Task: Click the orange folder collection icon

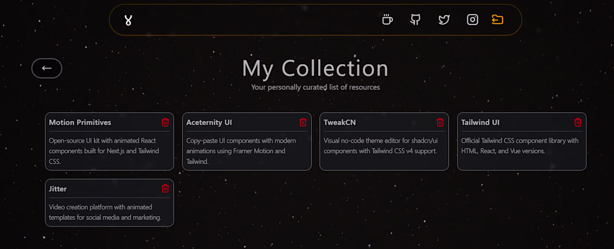Action: 497,20
